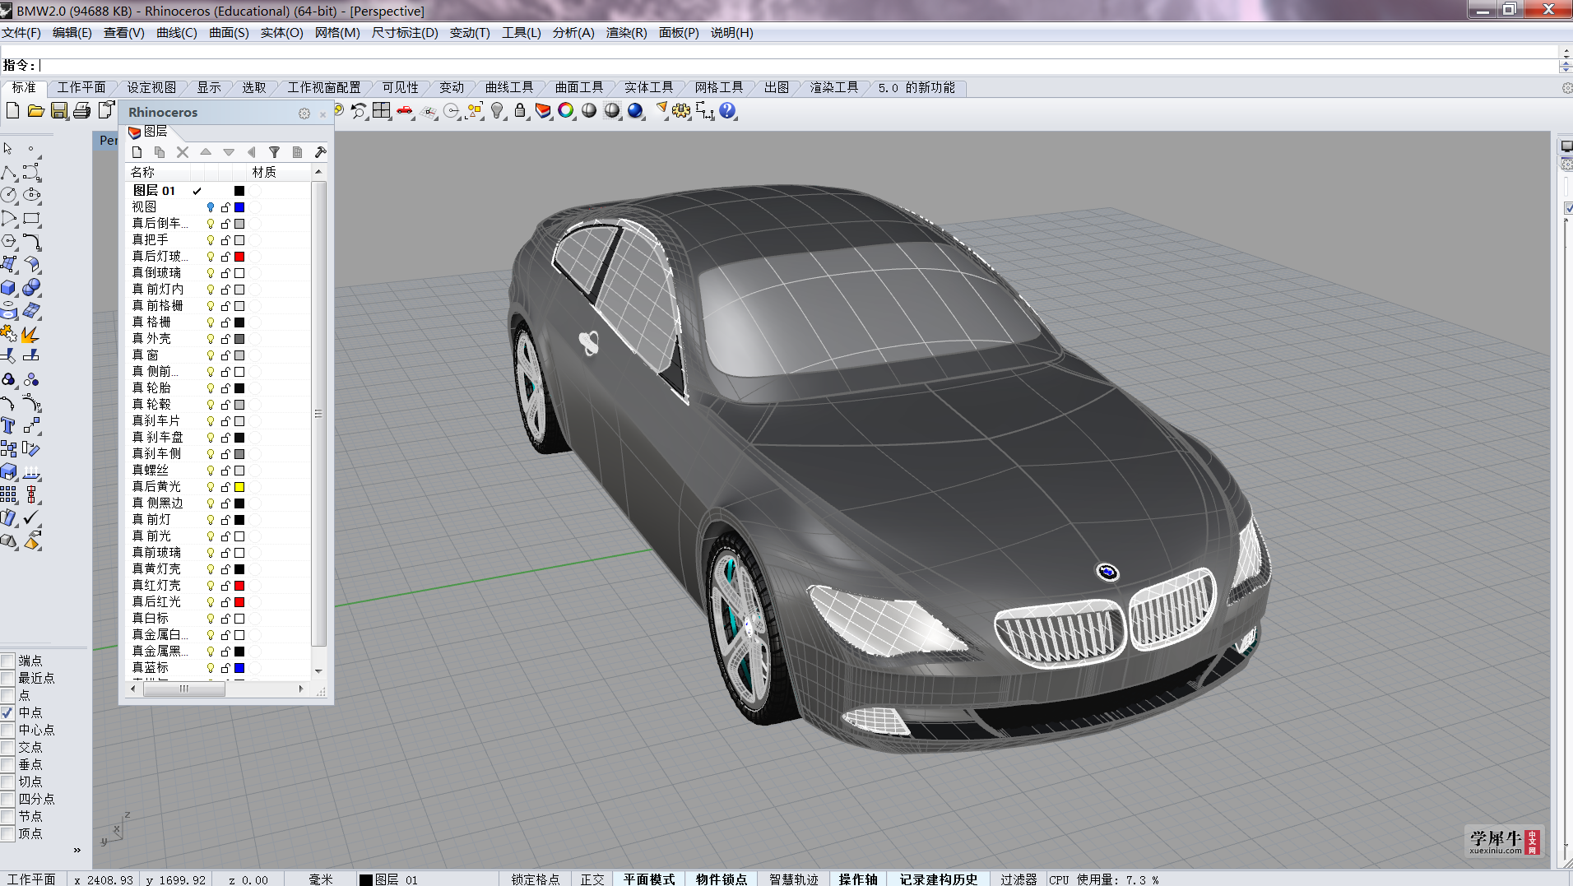Toggle 记录建构历史 in status bar
The width and height of the screenshot is (1573, 886).
(x=939, y=879)
